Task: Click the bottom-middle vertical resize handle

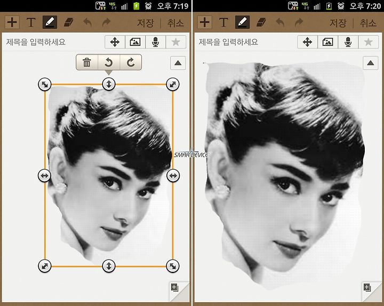Action: tap(109, 266)
